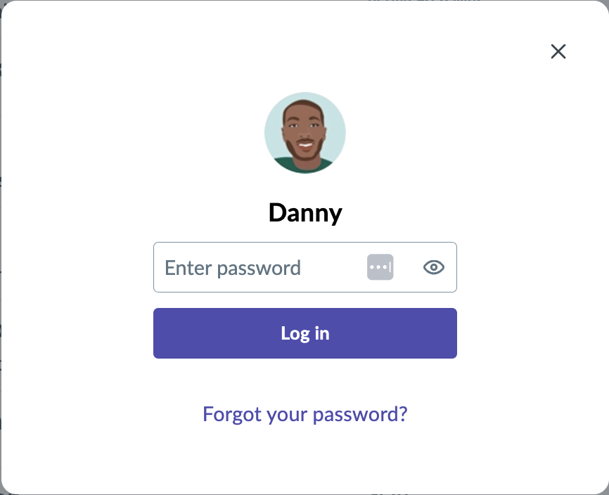Viewport: 609px width, 495px height.
Task: Click the X at the dialog corner
Action: pos(558,51)
